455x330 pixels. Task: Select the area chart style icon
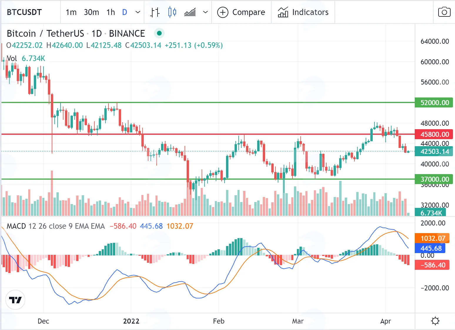(190, 12)
